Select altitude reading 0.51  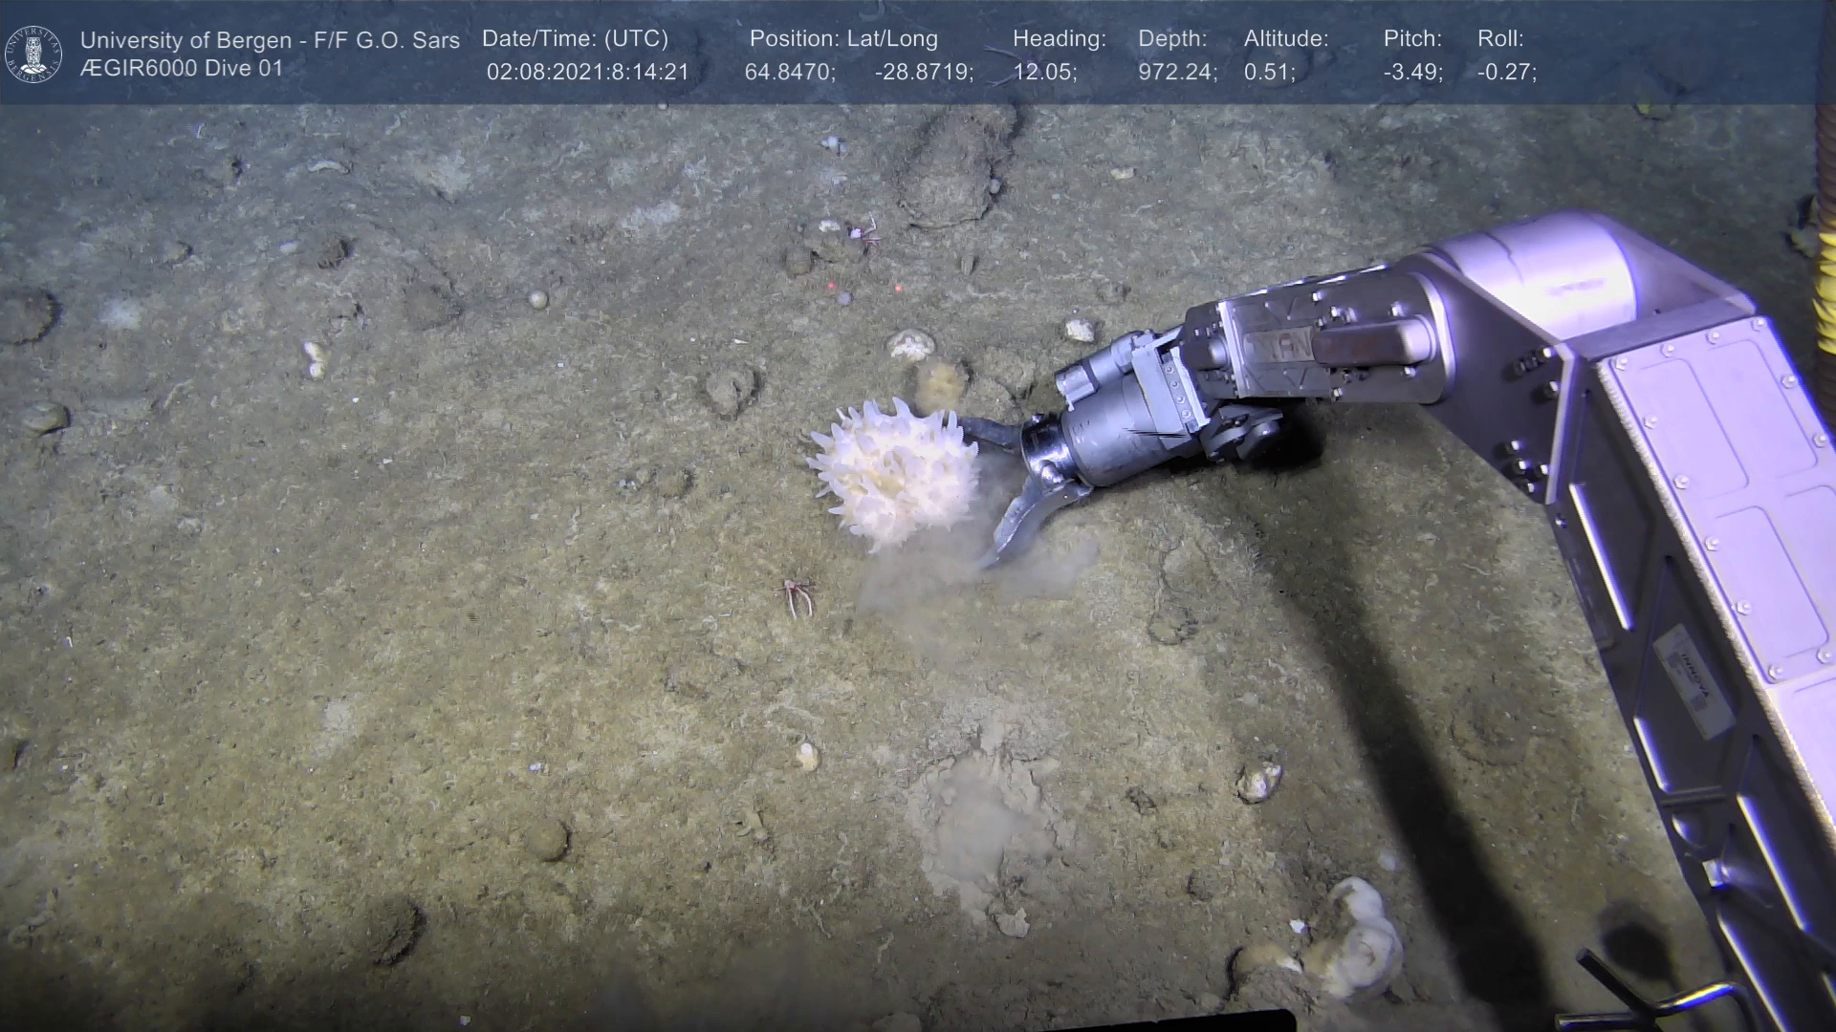point(1269,73)
